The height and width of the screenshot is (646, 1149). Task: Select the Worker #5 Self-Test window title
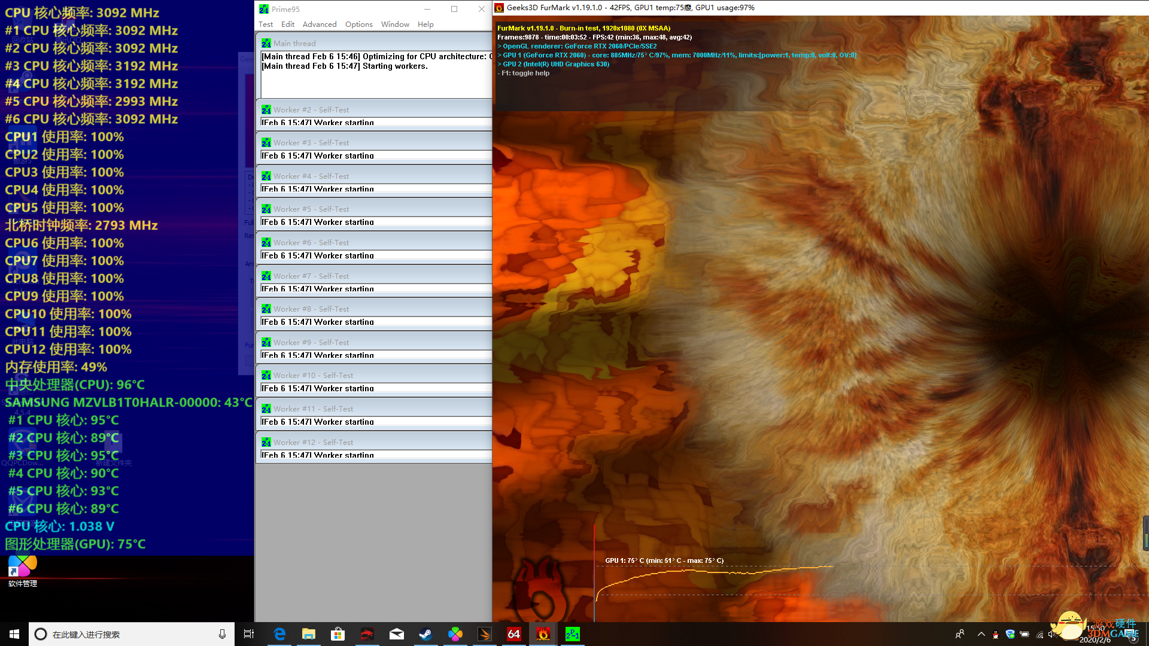click(x=311, y=209)
